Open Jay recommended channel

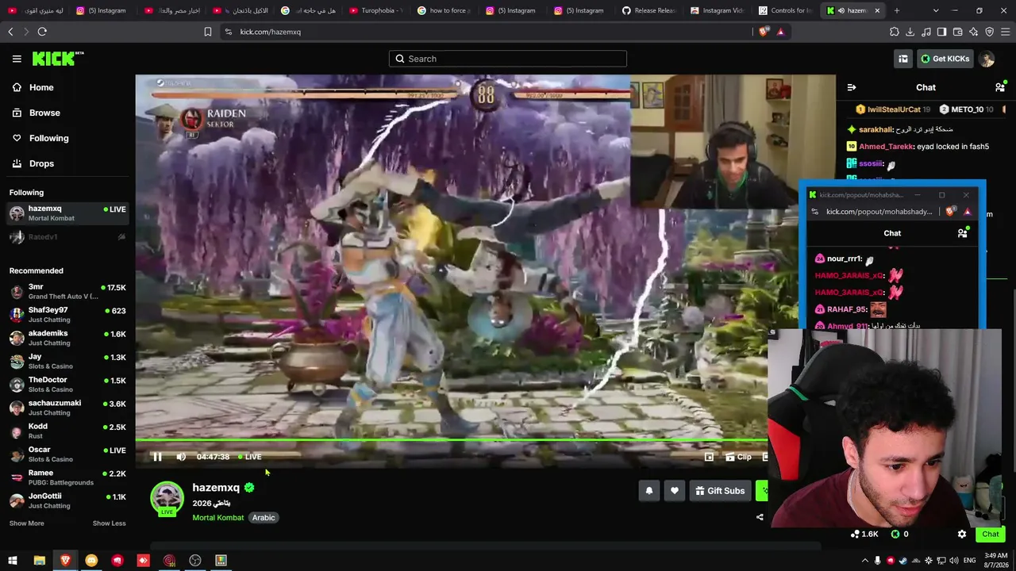(x=67, y=362)
